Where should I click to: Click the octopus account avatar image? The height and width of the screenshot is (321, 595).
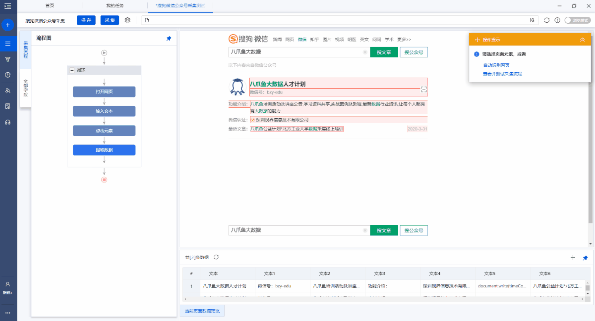click(238, 87)
